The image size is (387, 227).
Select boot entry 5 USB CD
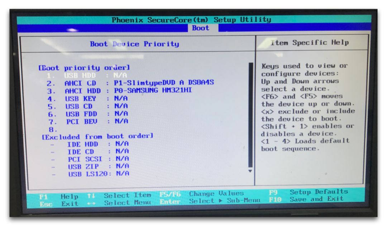tap(88, 106)
